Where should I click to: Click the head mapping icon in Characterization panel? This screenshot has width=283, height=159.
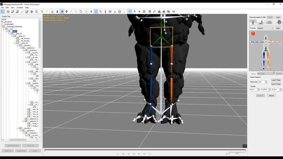coord(279,22)
